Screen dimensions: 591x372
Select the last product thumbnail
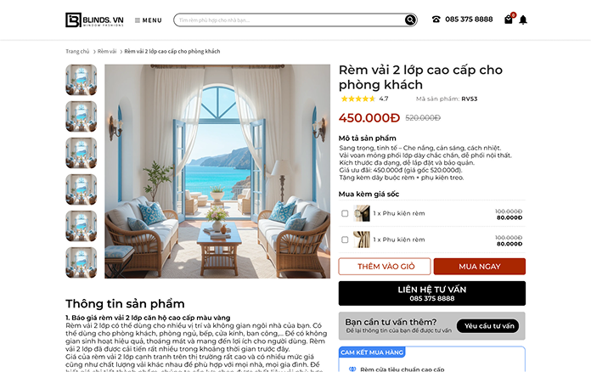[x=81, y=262]
